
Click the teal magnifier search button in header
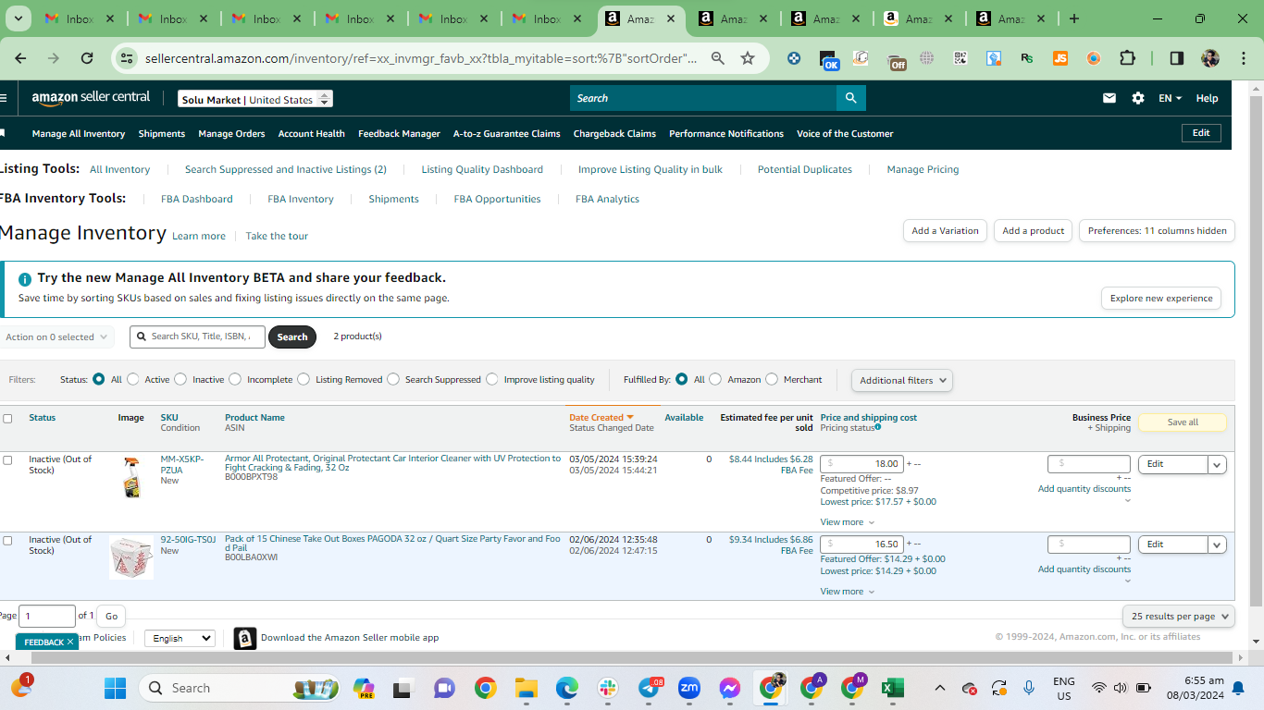850,98
